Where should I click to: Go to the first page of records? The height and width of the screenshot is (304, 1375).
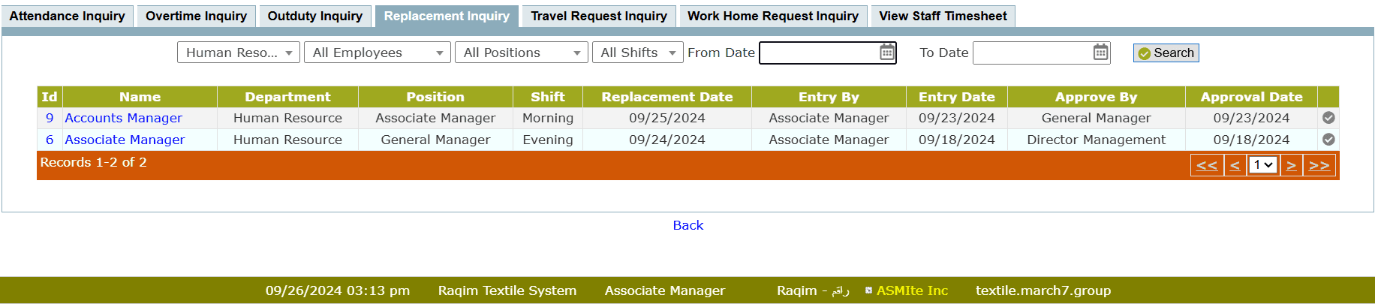[x=1206, y=165]
